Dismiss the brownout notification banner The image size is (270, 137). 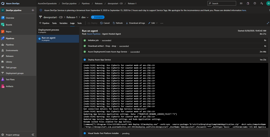click(x=269, y=10)
